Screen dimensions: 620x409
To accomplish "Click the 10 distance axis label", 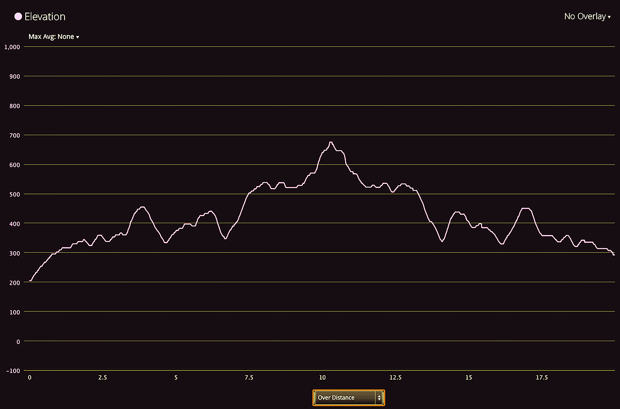I will click(x=322, y=378).
